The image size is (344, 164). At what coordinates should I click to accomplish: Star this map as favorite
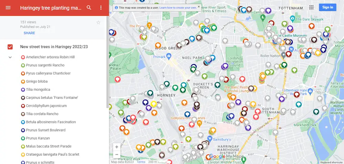(98, 22)
